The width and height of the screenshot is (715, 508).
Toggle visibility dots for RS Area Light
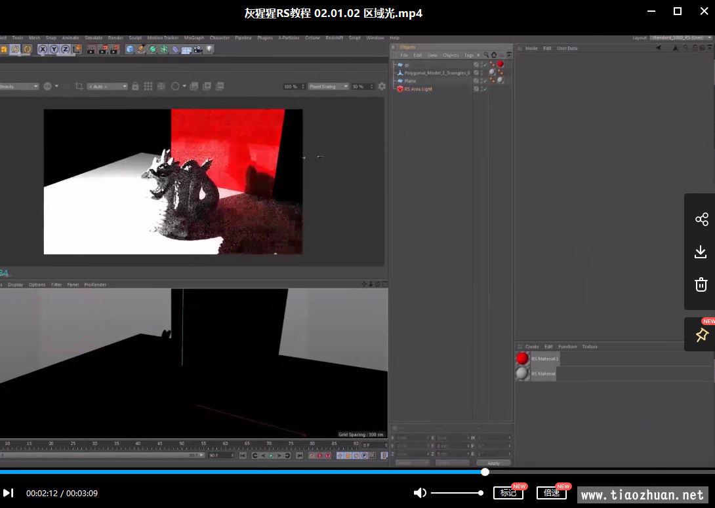(482, 89)
